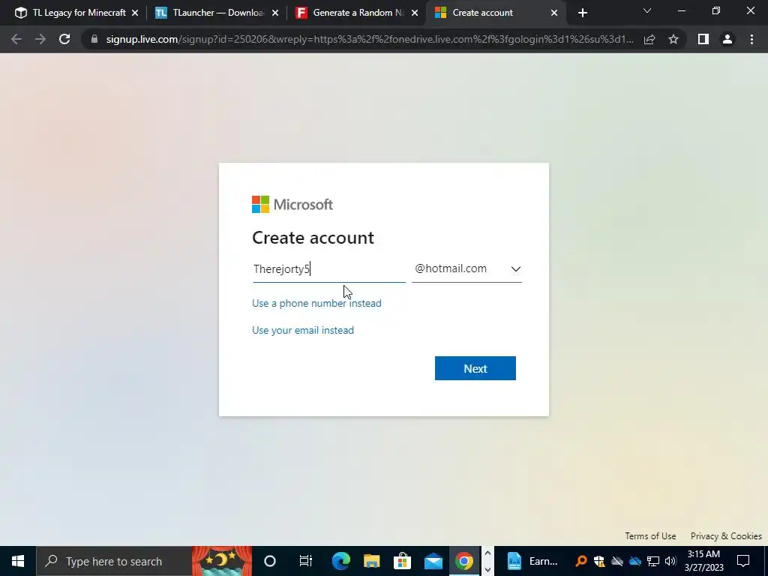Click the blue OneDrive cloud tray icon
This screenshot has width=768, height=576.
[635, 561]
